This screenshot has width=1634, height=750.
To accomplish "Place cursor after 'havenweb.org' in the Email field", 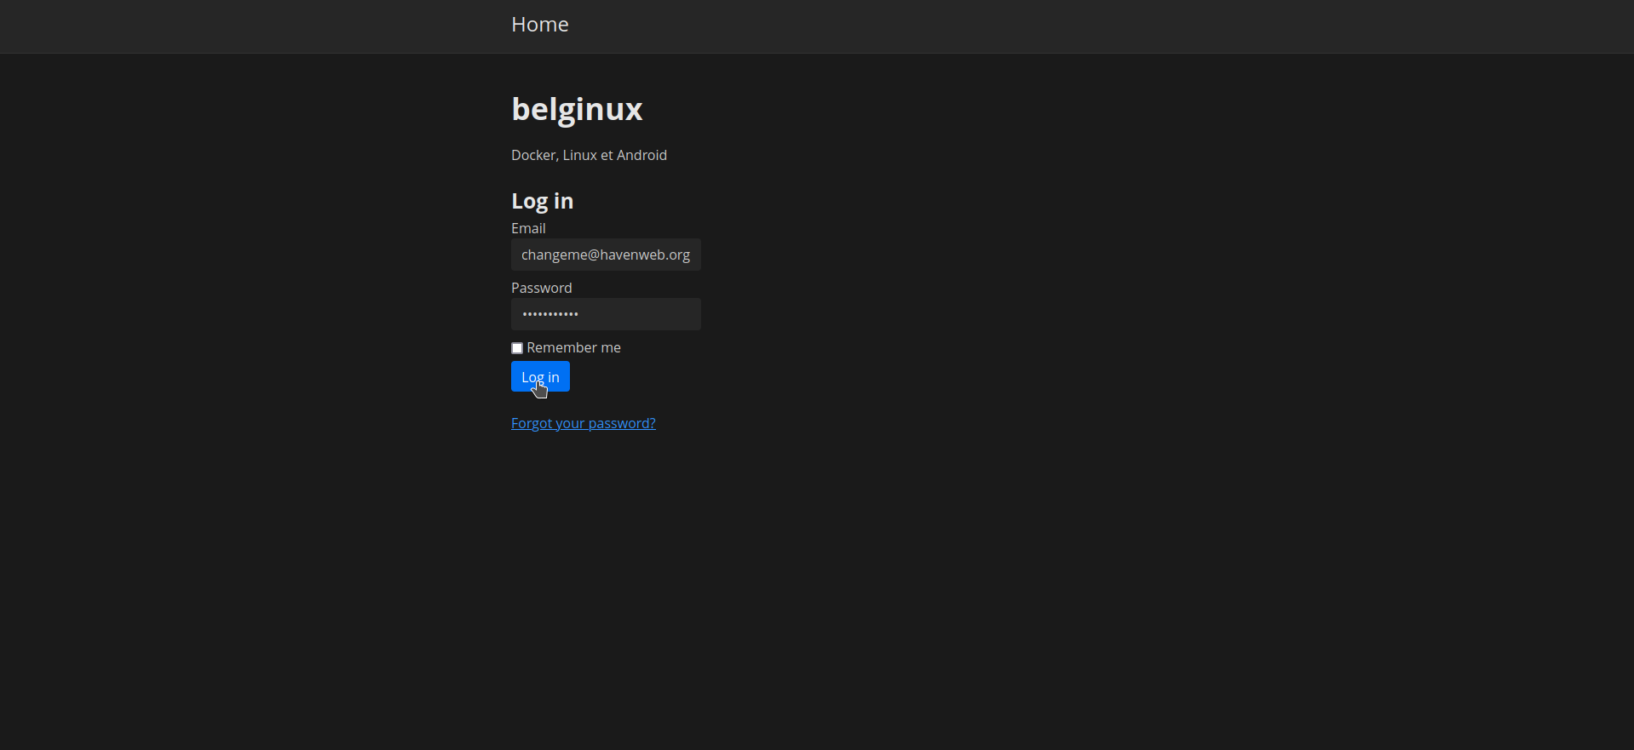I will (693, 255).
